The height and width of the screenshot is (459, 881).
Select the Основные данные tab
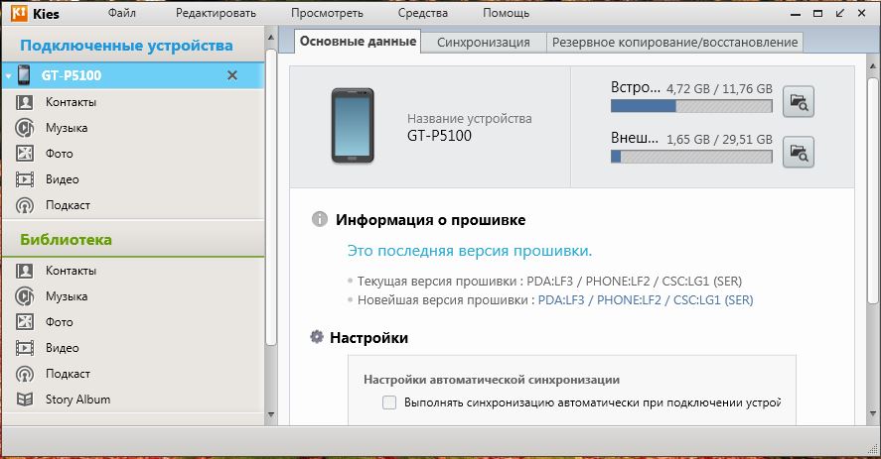[x=358, y=41]
